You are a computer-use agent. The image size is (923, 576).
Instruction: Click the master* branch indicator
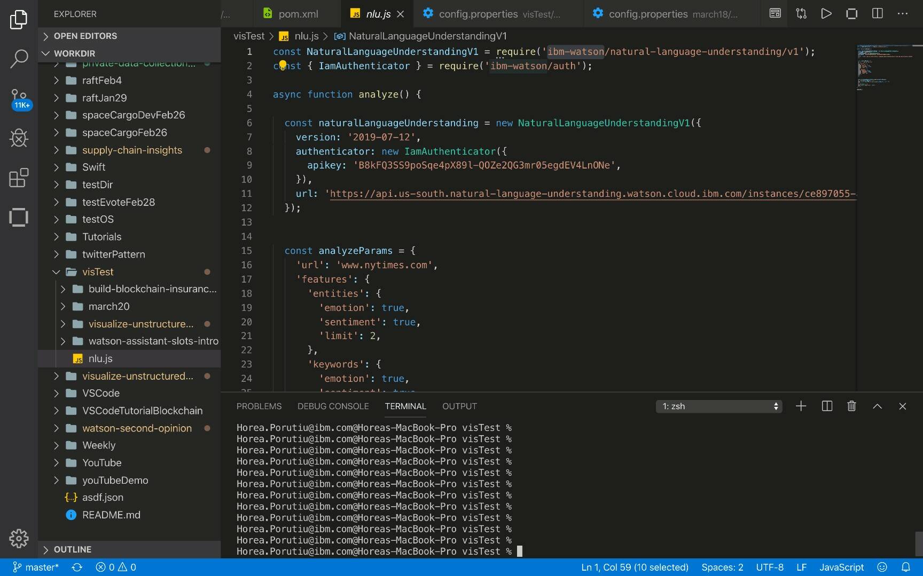click(35, 567)
